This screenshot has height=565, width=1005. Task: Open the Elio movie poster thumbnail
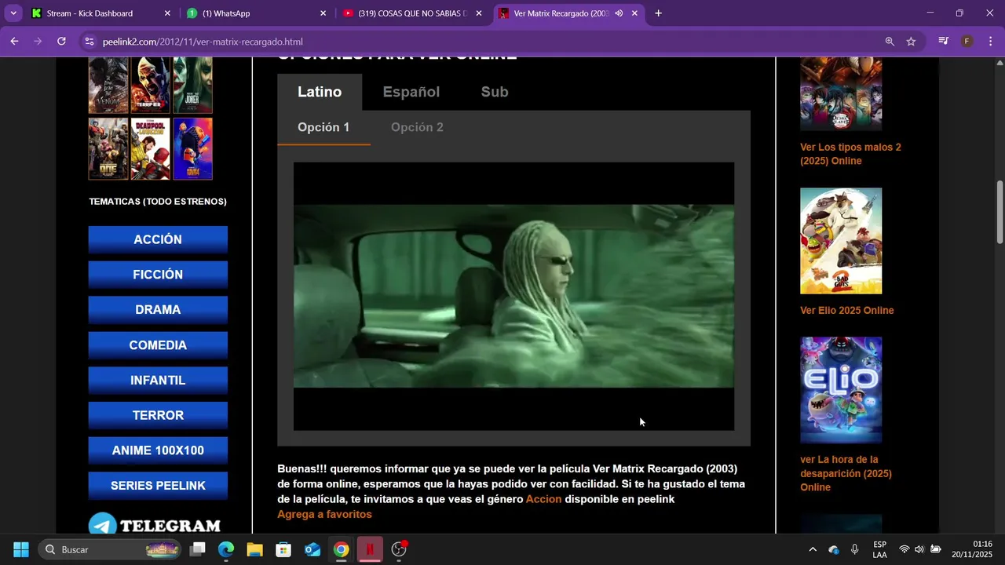(841, 390)
